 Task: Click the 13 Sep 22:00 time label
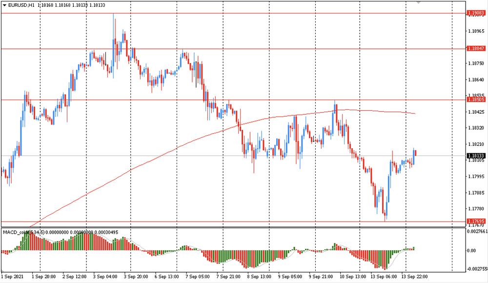[x=414, y=277]
